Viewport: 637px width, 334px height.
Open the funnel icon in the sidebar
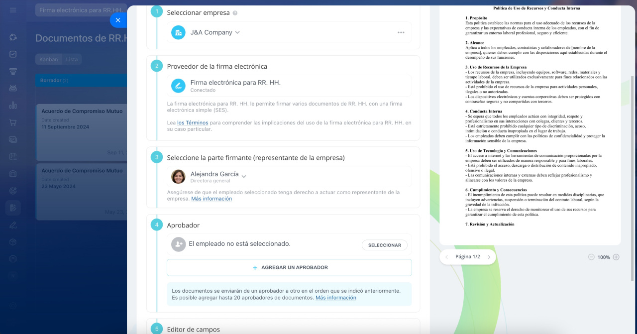13,71
